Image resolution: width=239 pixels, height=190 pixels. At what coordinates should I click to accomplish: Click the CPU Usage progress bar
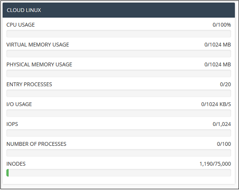click(119, 33)
